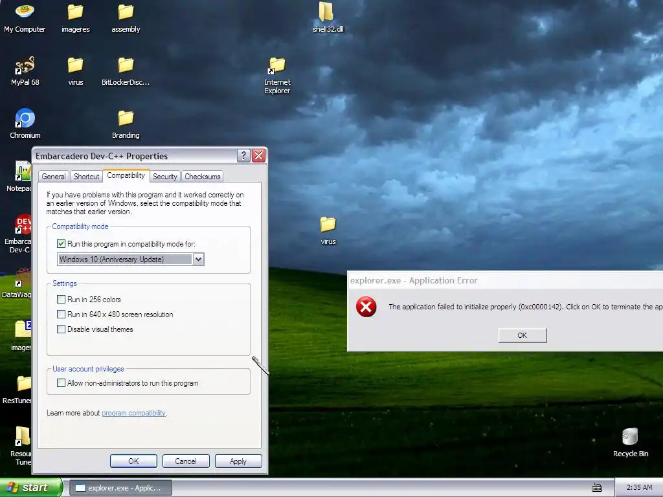Click the help question mark button in Properties
Viewport: 663px width, 497px height.
coord(243,155)
